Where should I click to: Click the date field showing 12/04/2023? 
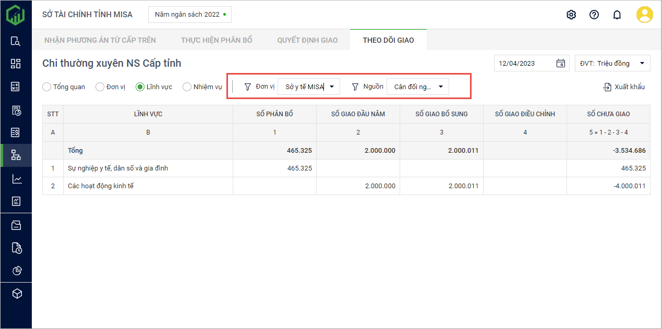point(524,64)
